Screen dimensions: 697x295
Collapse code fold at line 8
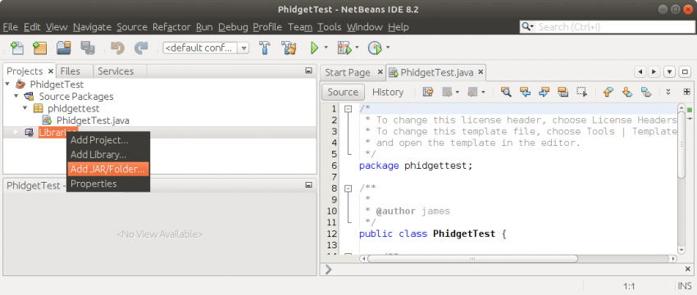click(x=348, y=188)
